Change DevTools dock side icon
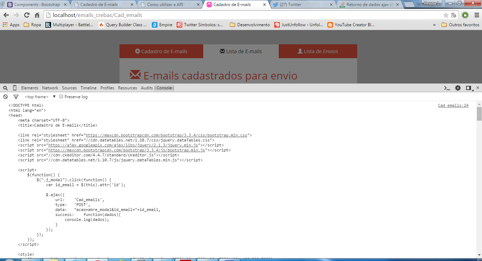 point(469,88)
